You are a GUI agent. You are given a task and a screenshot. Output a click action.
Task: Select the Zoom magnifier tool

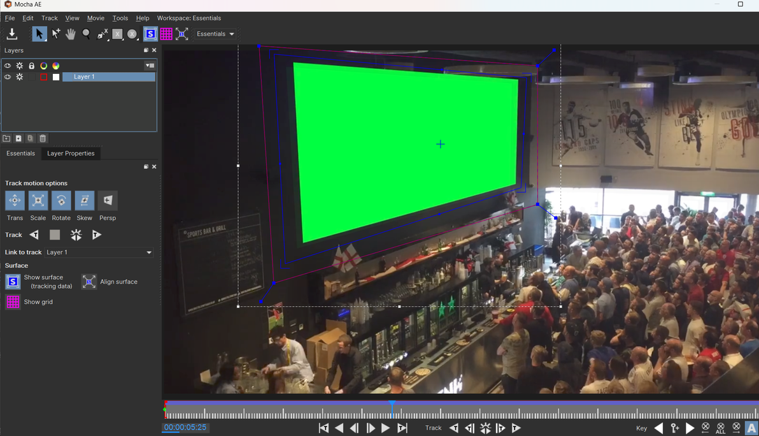pos(86,34)
